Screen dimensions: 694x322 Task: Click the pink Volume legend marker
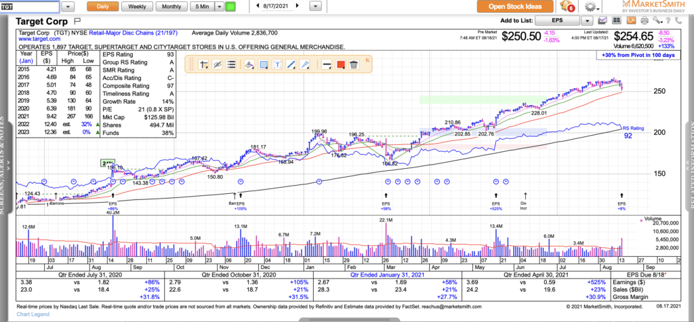642,220
